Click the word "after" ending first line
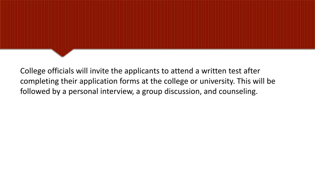315x177 pixels. tap(252, 71)
